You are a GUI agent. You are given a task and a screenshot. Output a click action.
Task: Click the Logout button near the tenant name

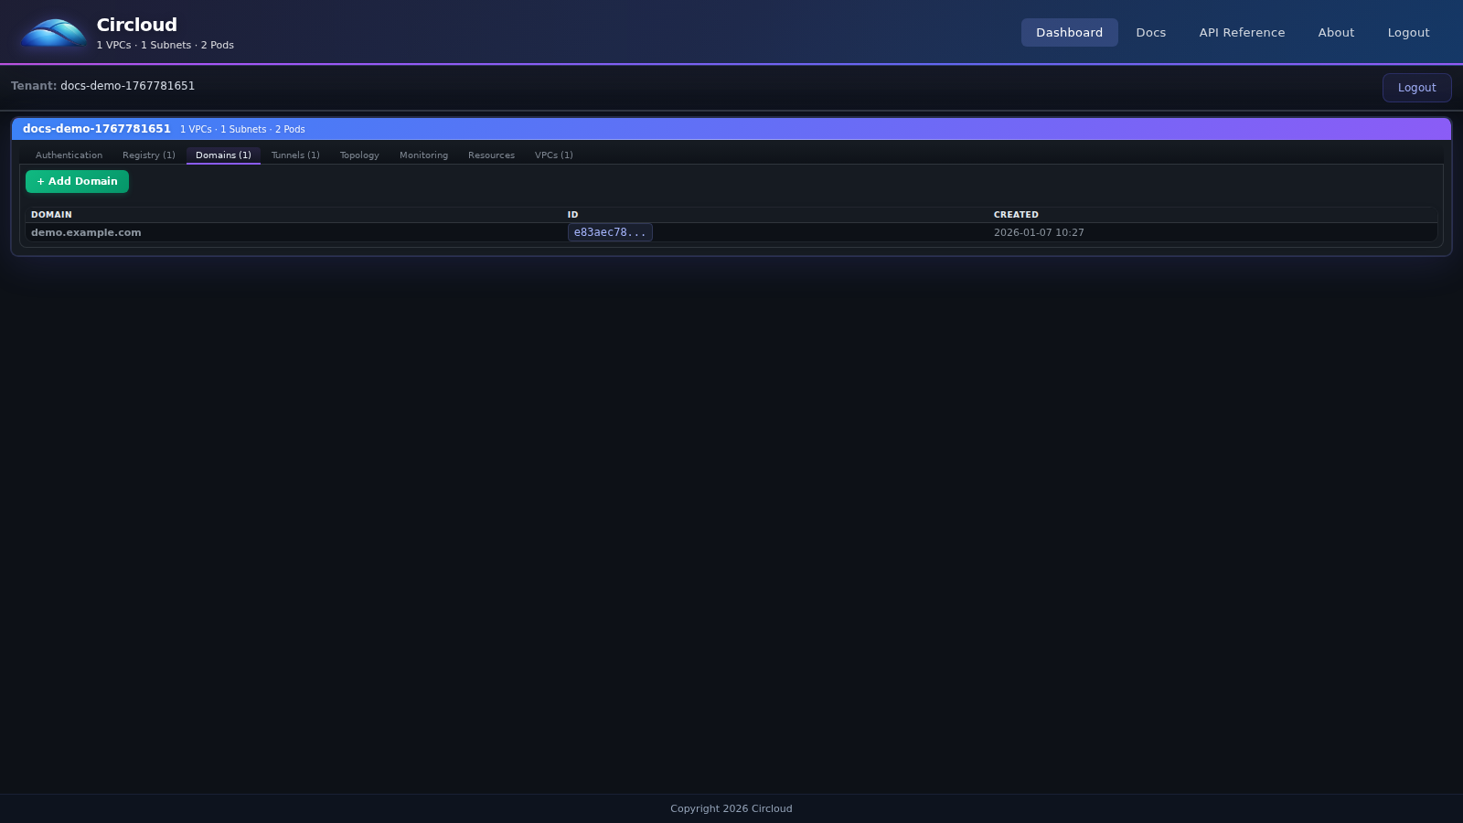1416,87
